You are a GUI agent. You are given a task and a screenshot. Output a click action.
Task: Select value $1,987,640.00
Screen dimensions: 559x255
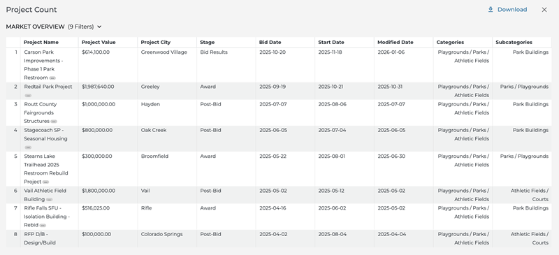click(x=98, y=87)
